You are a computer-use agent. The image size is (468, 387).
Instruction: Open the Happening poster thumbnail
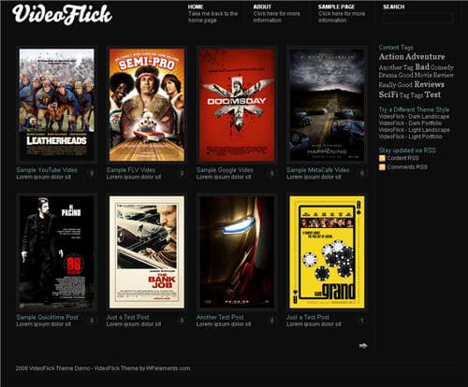(x=327, y=105)
